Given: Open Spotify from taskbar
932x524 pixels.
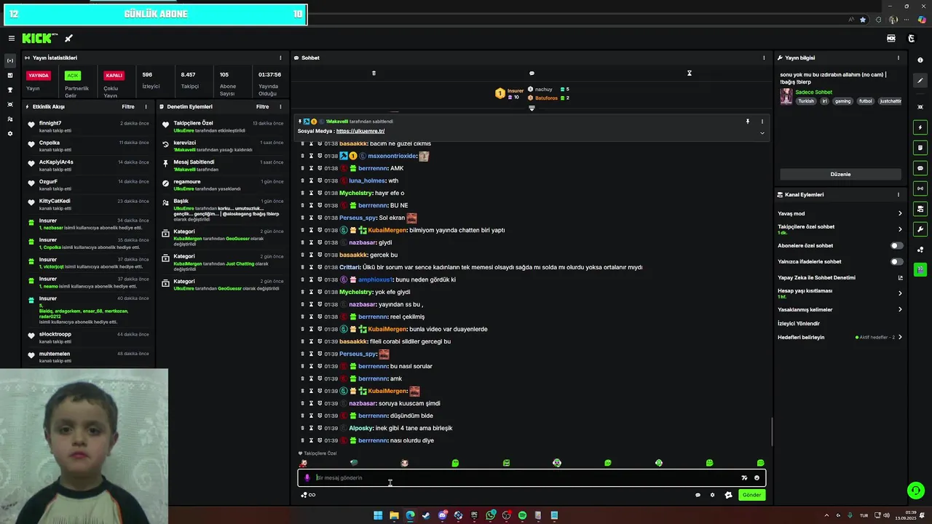Looking at the screenshot, I should 522,515.
